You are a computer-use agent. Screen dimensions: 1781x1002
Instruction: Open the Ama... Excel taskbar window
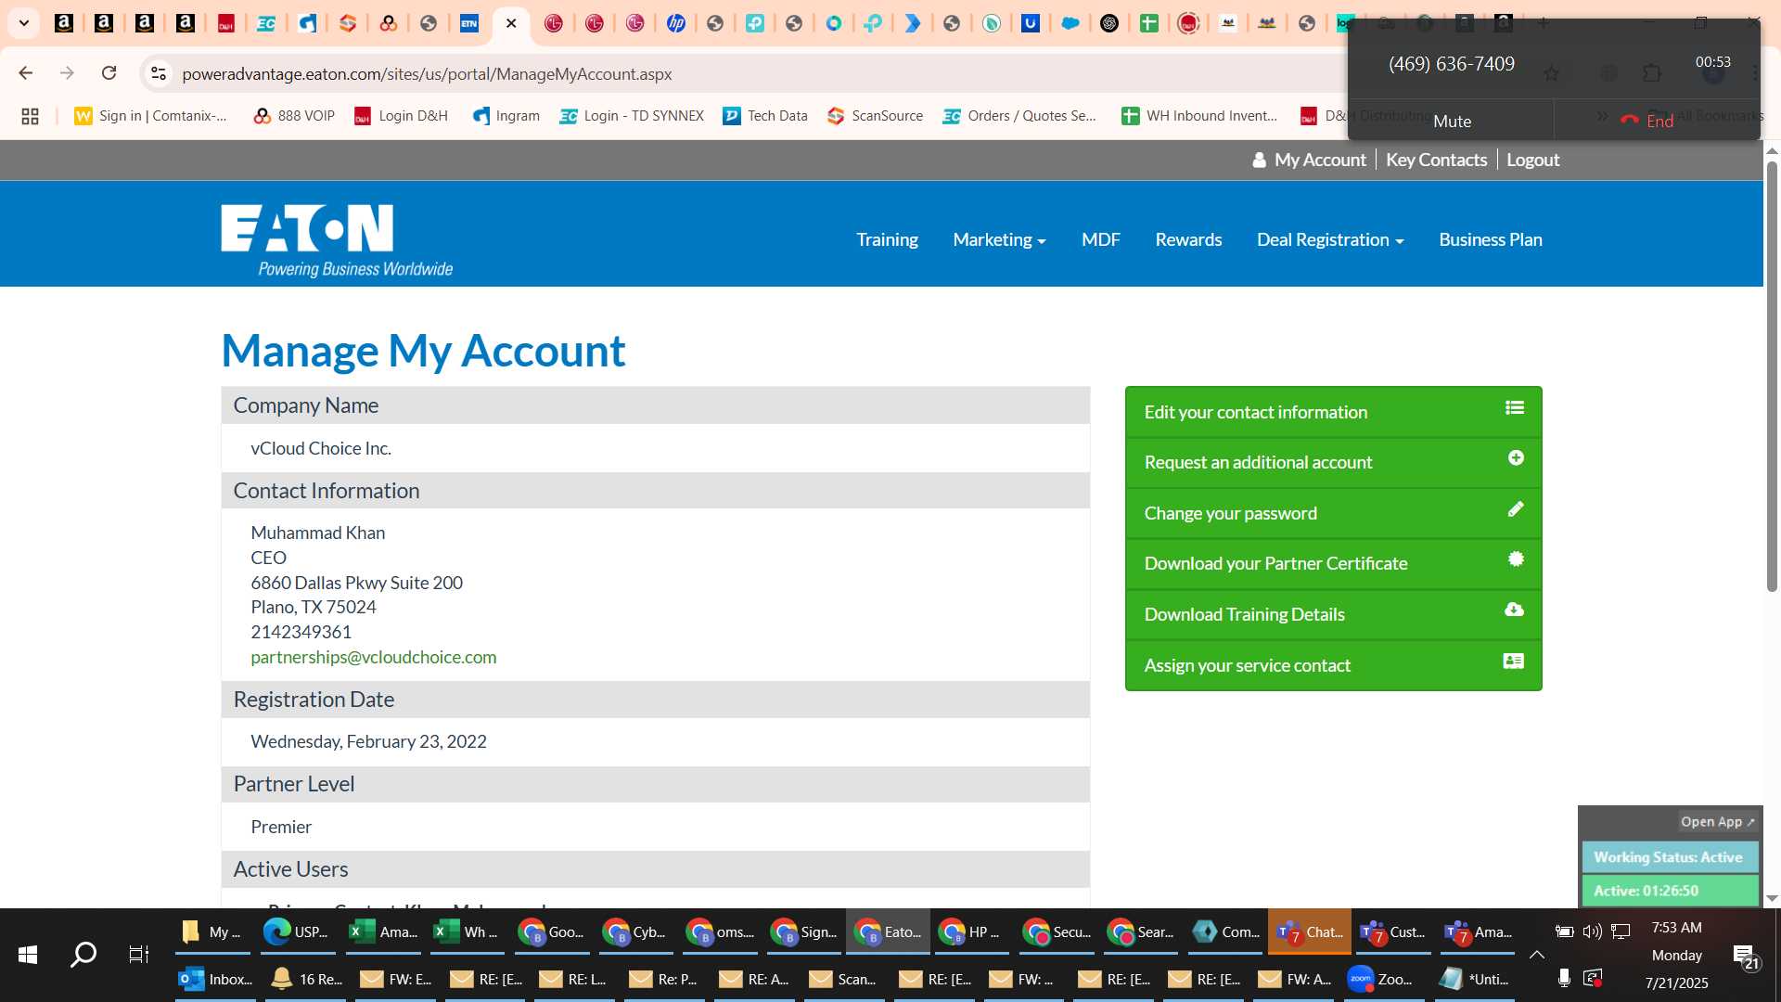pyautogui.click(x=384, y=931)
